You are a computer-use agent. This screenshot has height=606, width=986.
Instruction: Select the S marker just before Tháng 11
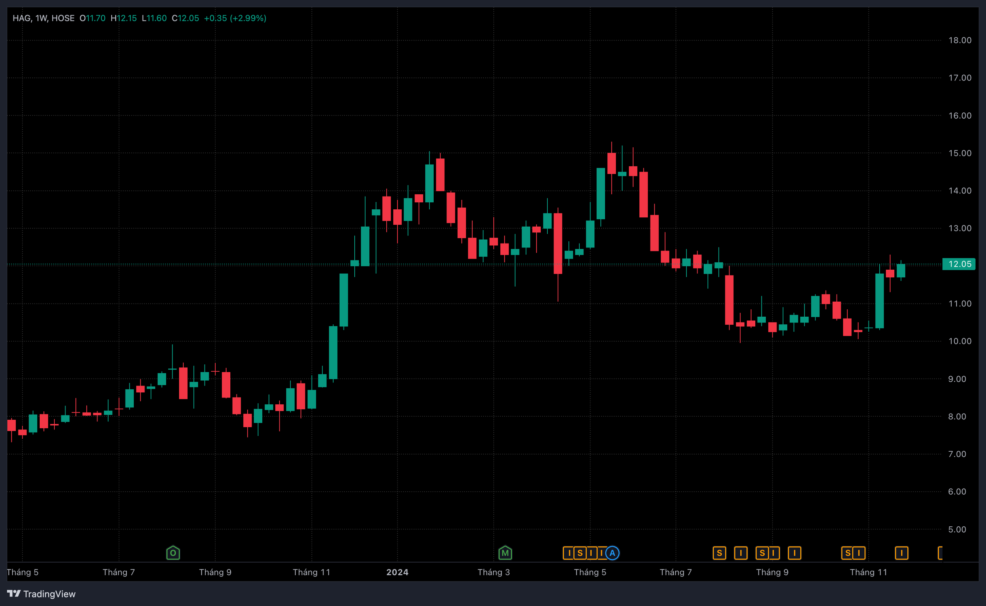(847, 553)
